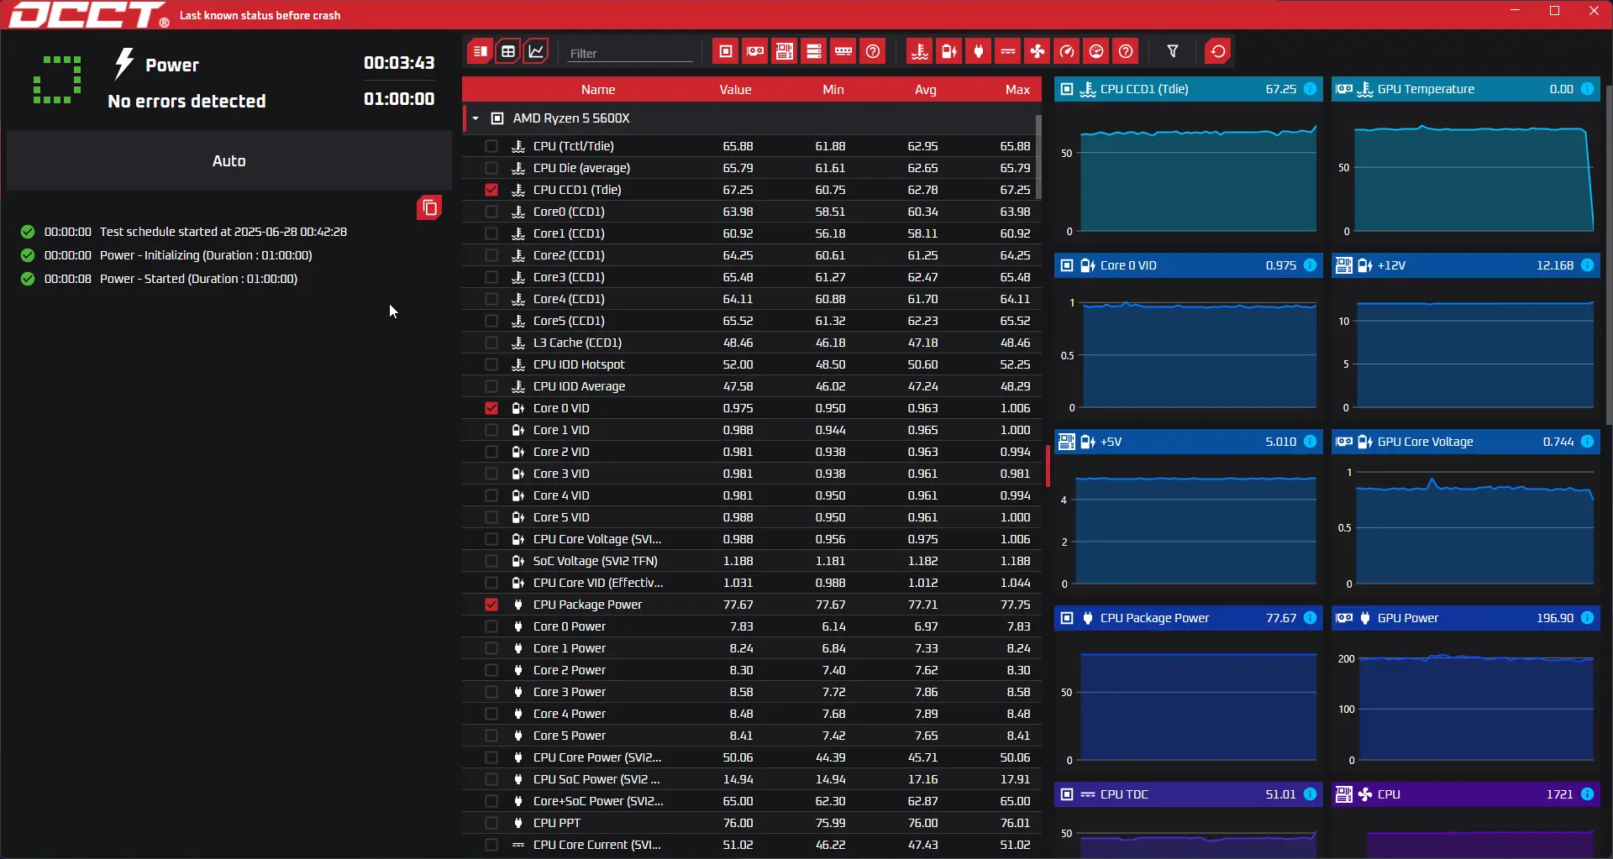Switch to the table view icon
The width and height of the screenshot is (1613, 859).
(x=508, y=52)
